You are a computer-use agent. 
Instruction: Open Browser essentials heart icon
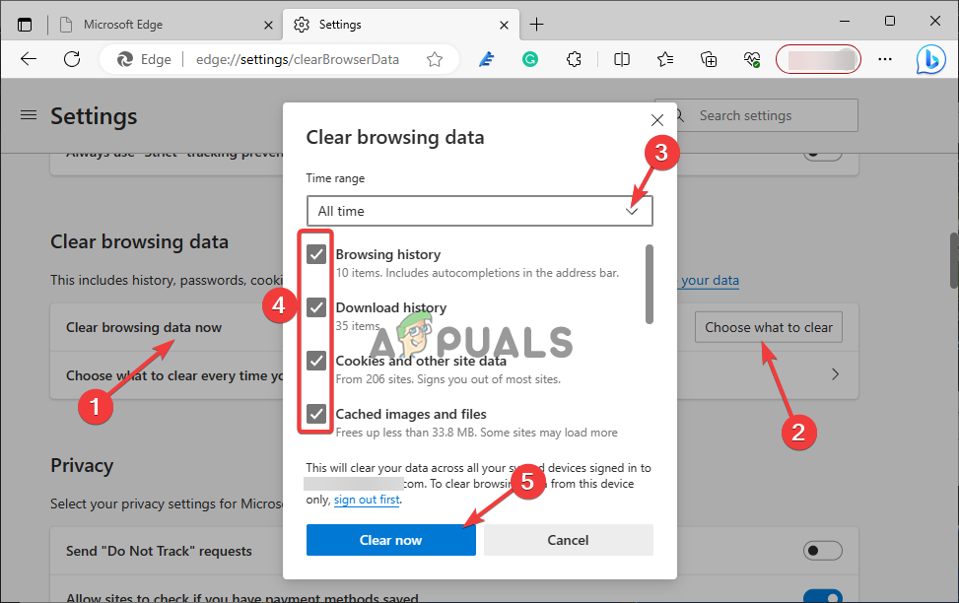752,59
